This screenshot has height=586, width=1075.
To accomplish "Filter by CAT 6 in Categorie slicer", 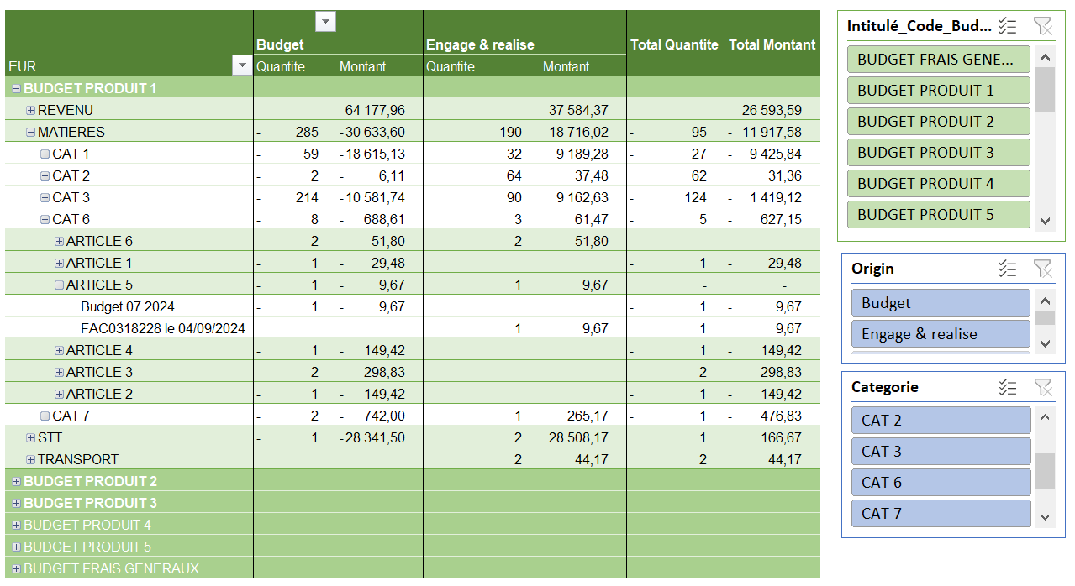I will coord(940,483).
